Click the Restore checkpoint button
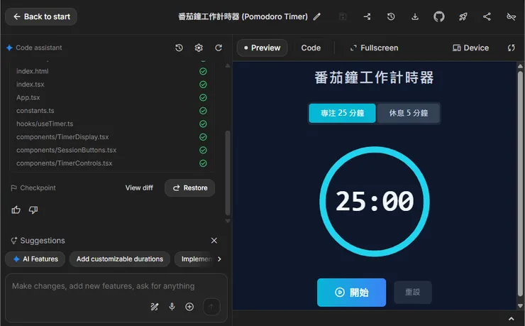This screenshot has height=326, width=525. [189, 188]
